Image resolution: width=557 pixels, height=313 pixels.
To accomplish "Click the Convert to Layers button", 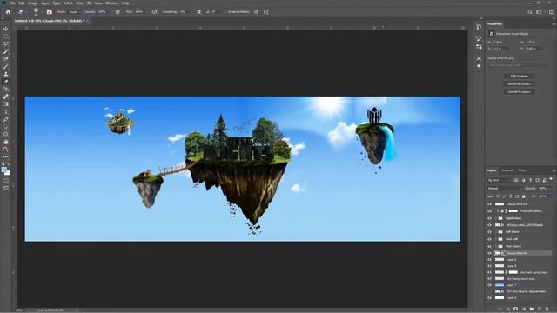I will click(519, 92).
